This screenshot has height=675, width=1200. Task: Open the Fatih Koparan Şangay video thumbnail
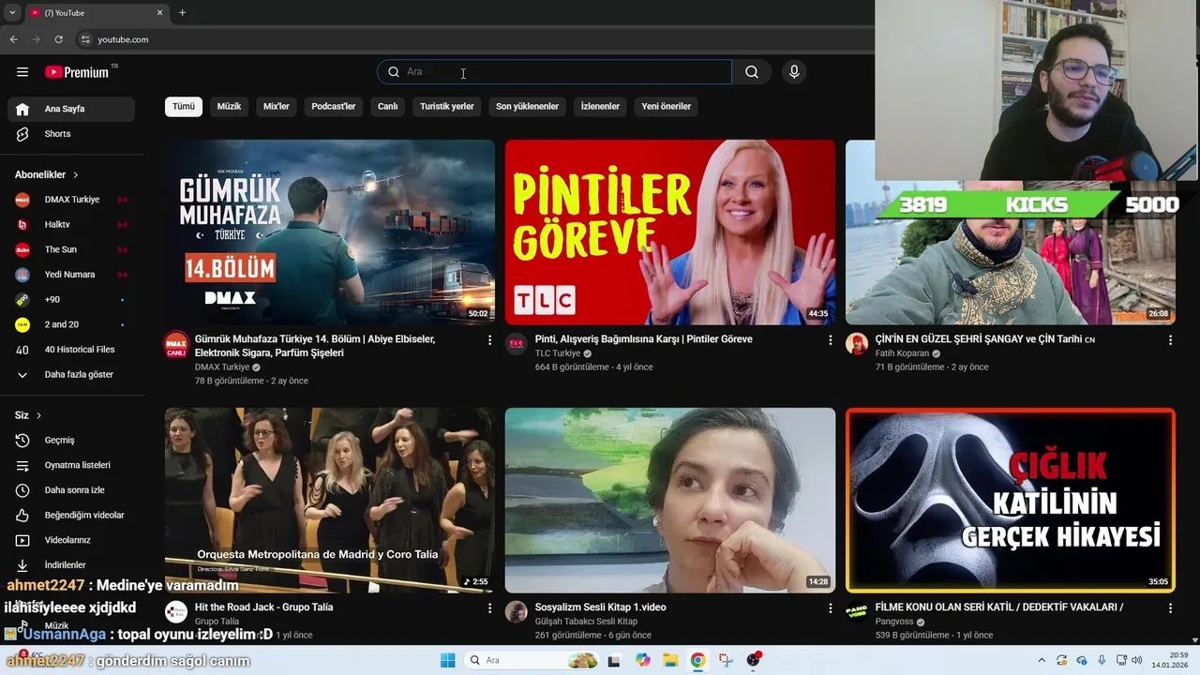(x=1011, y=253)
